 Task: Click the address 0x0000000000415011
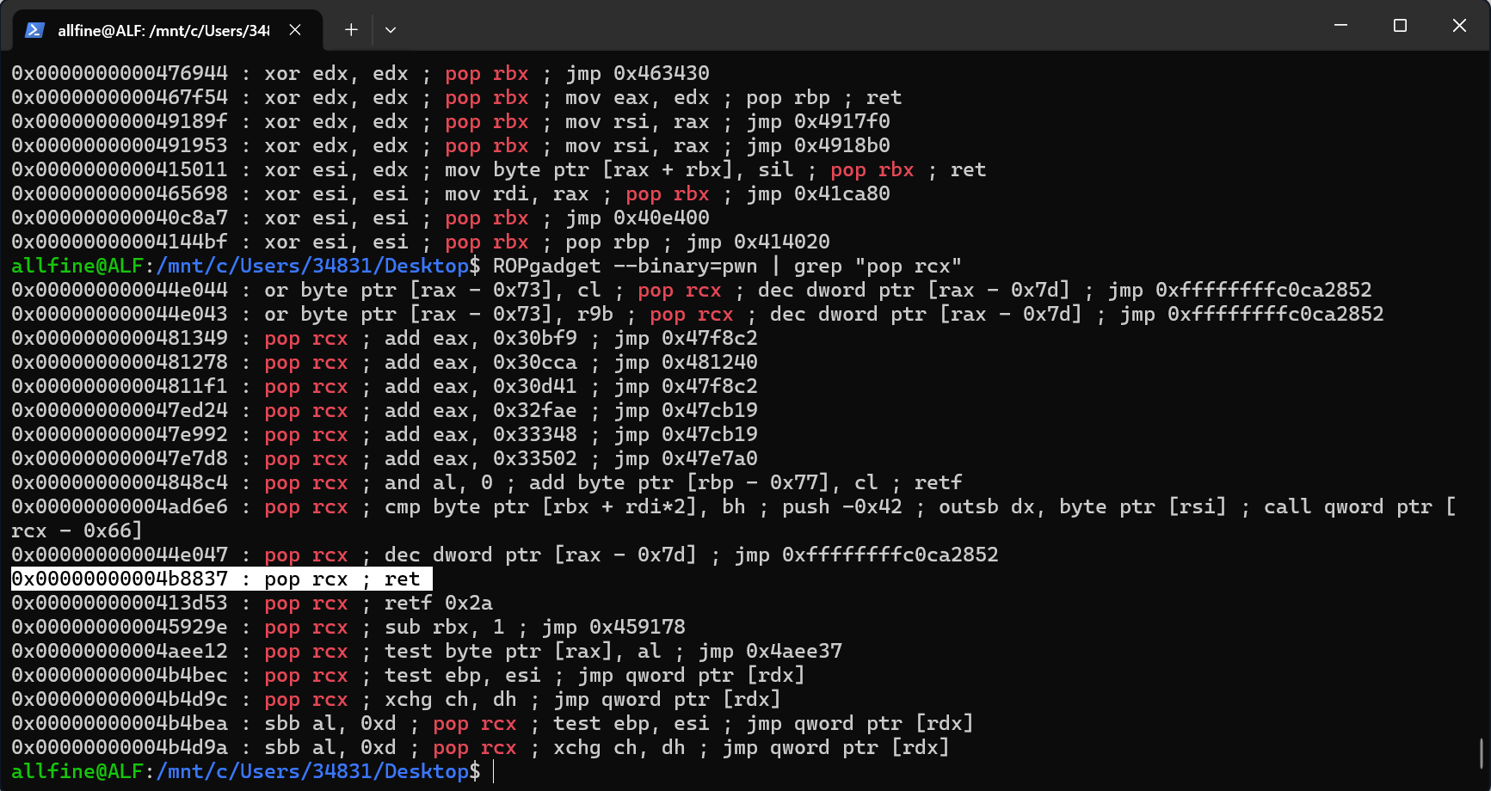120,169
